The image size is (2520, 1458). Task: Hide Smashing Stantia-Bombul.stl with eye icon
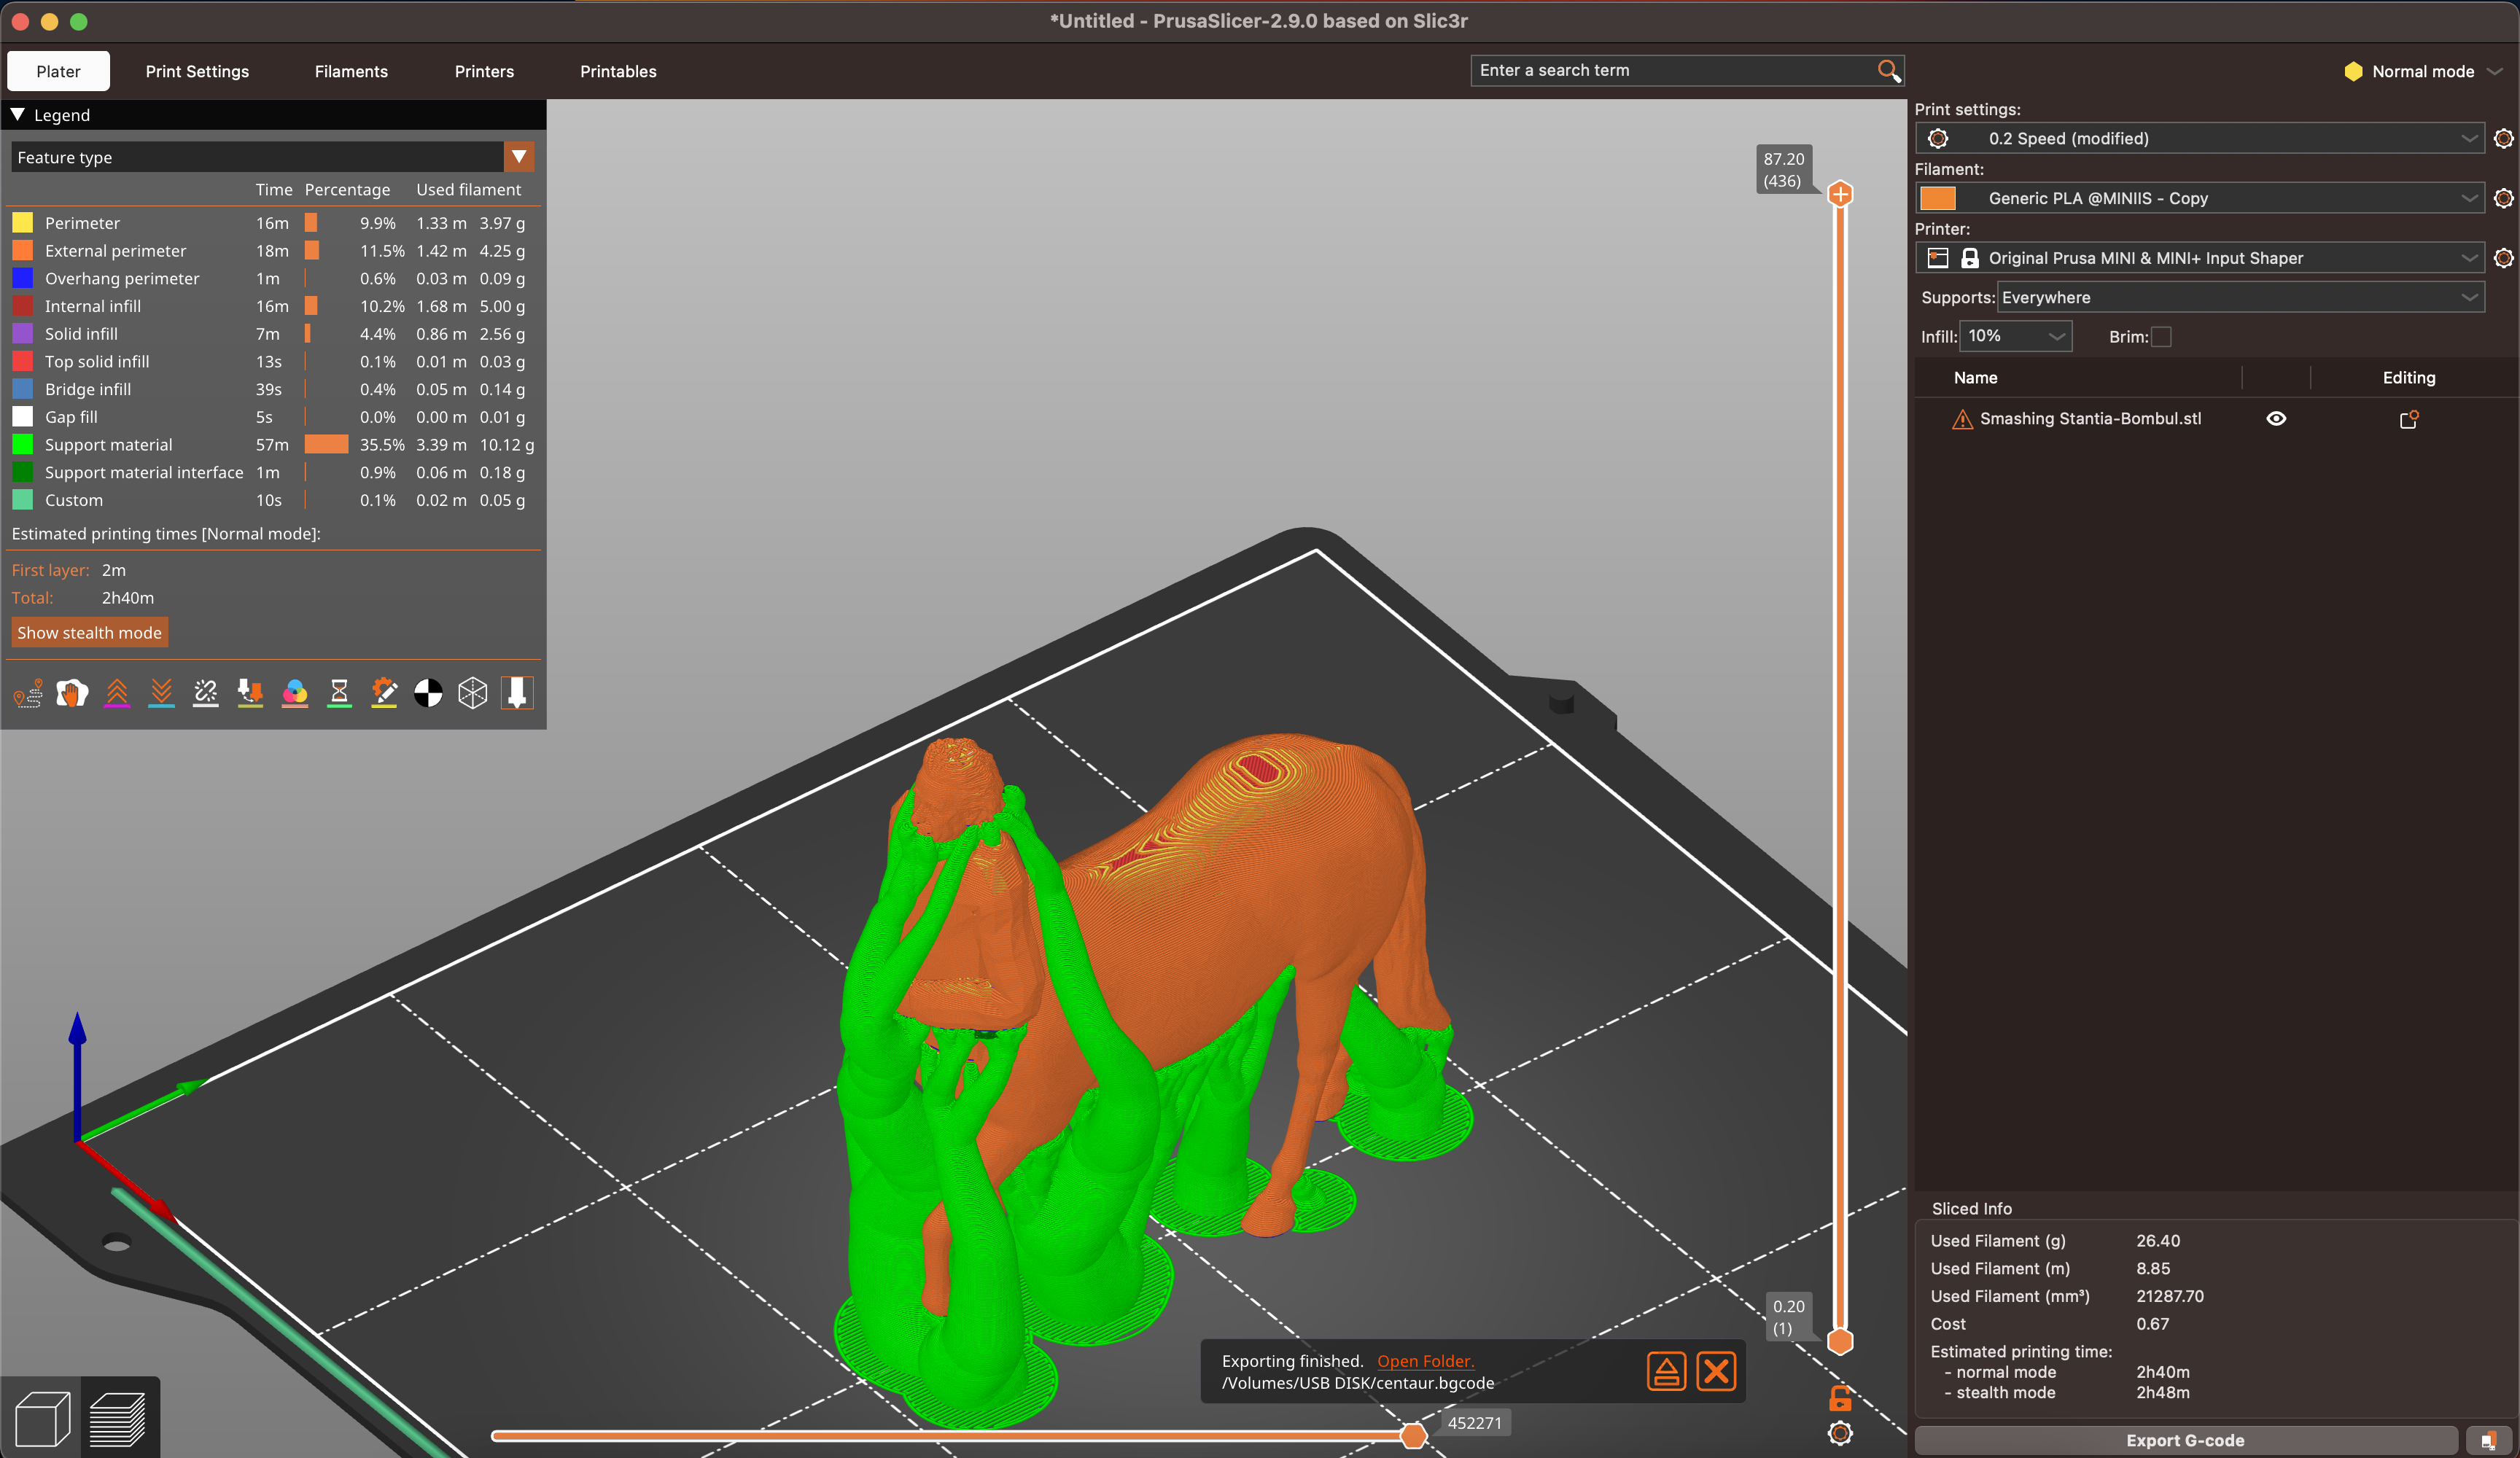point(2276,419)
